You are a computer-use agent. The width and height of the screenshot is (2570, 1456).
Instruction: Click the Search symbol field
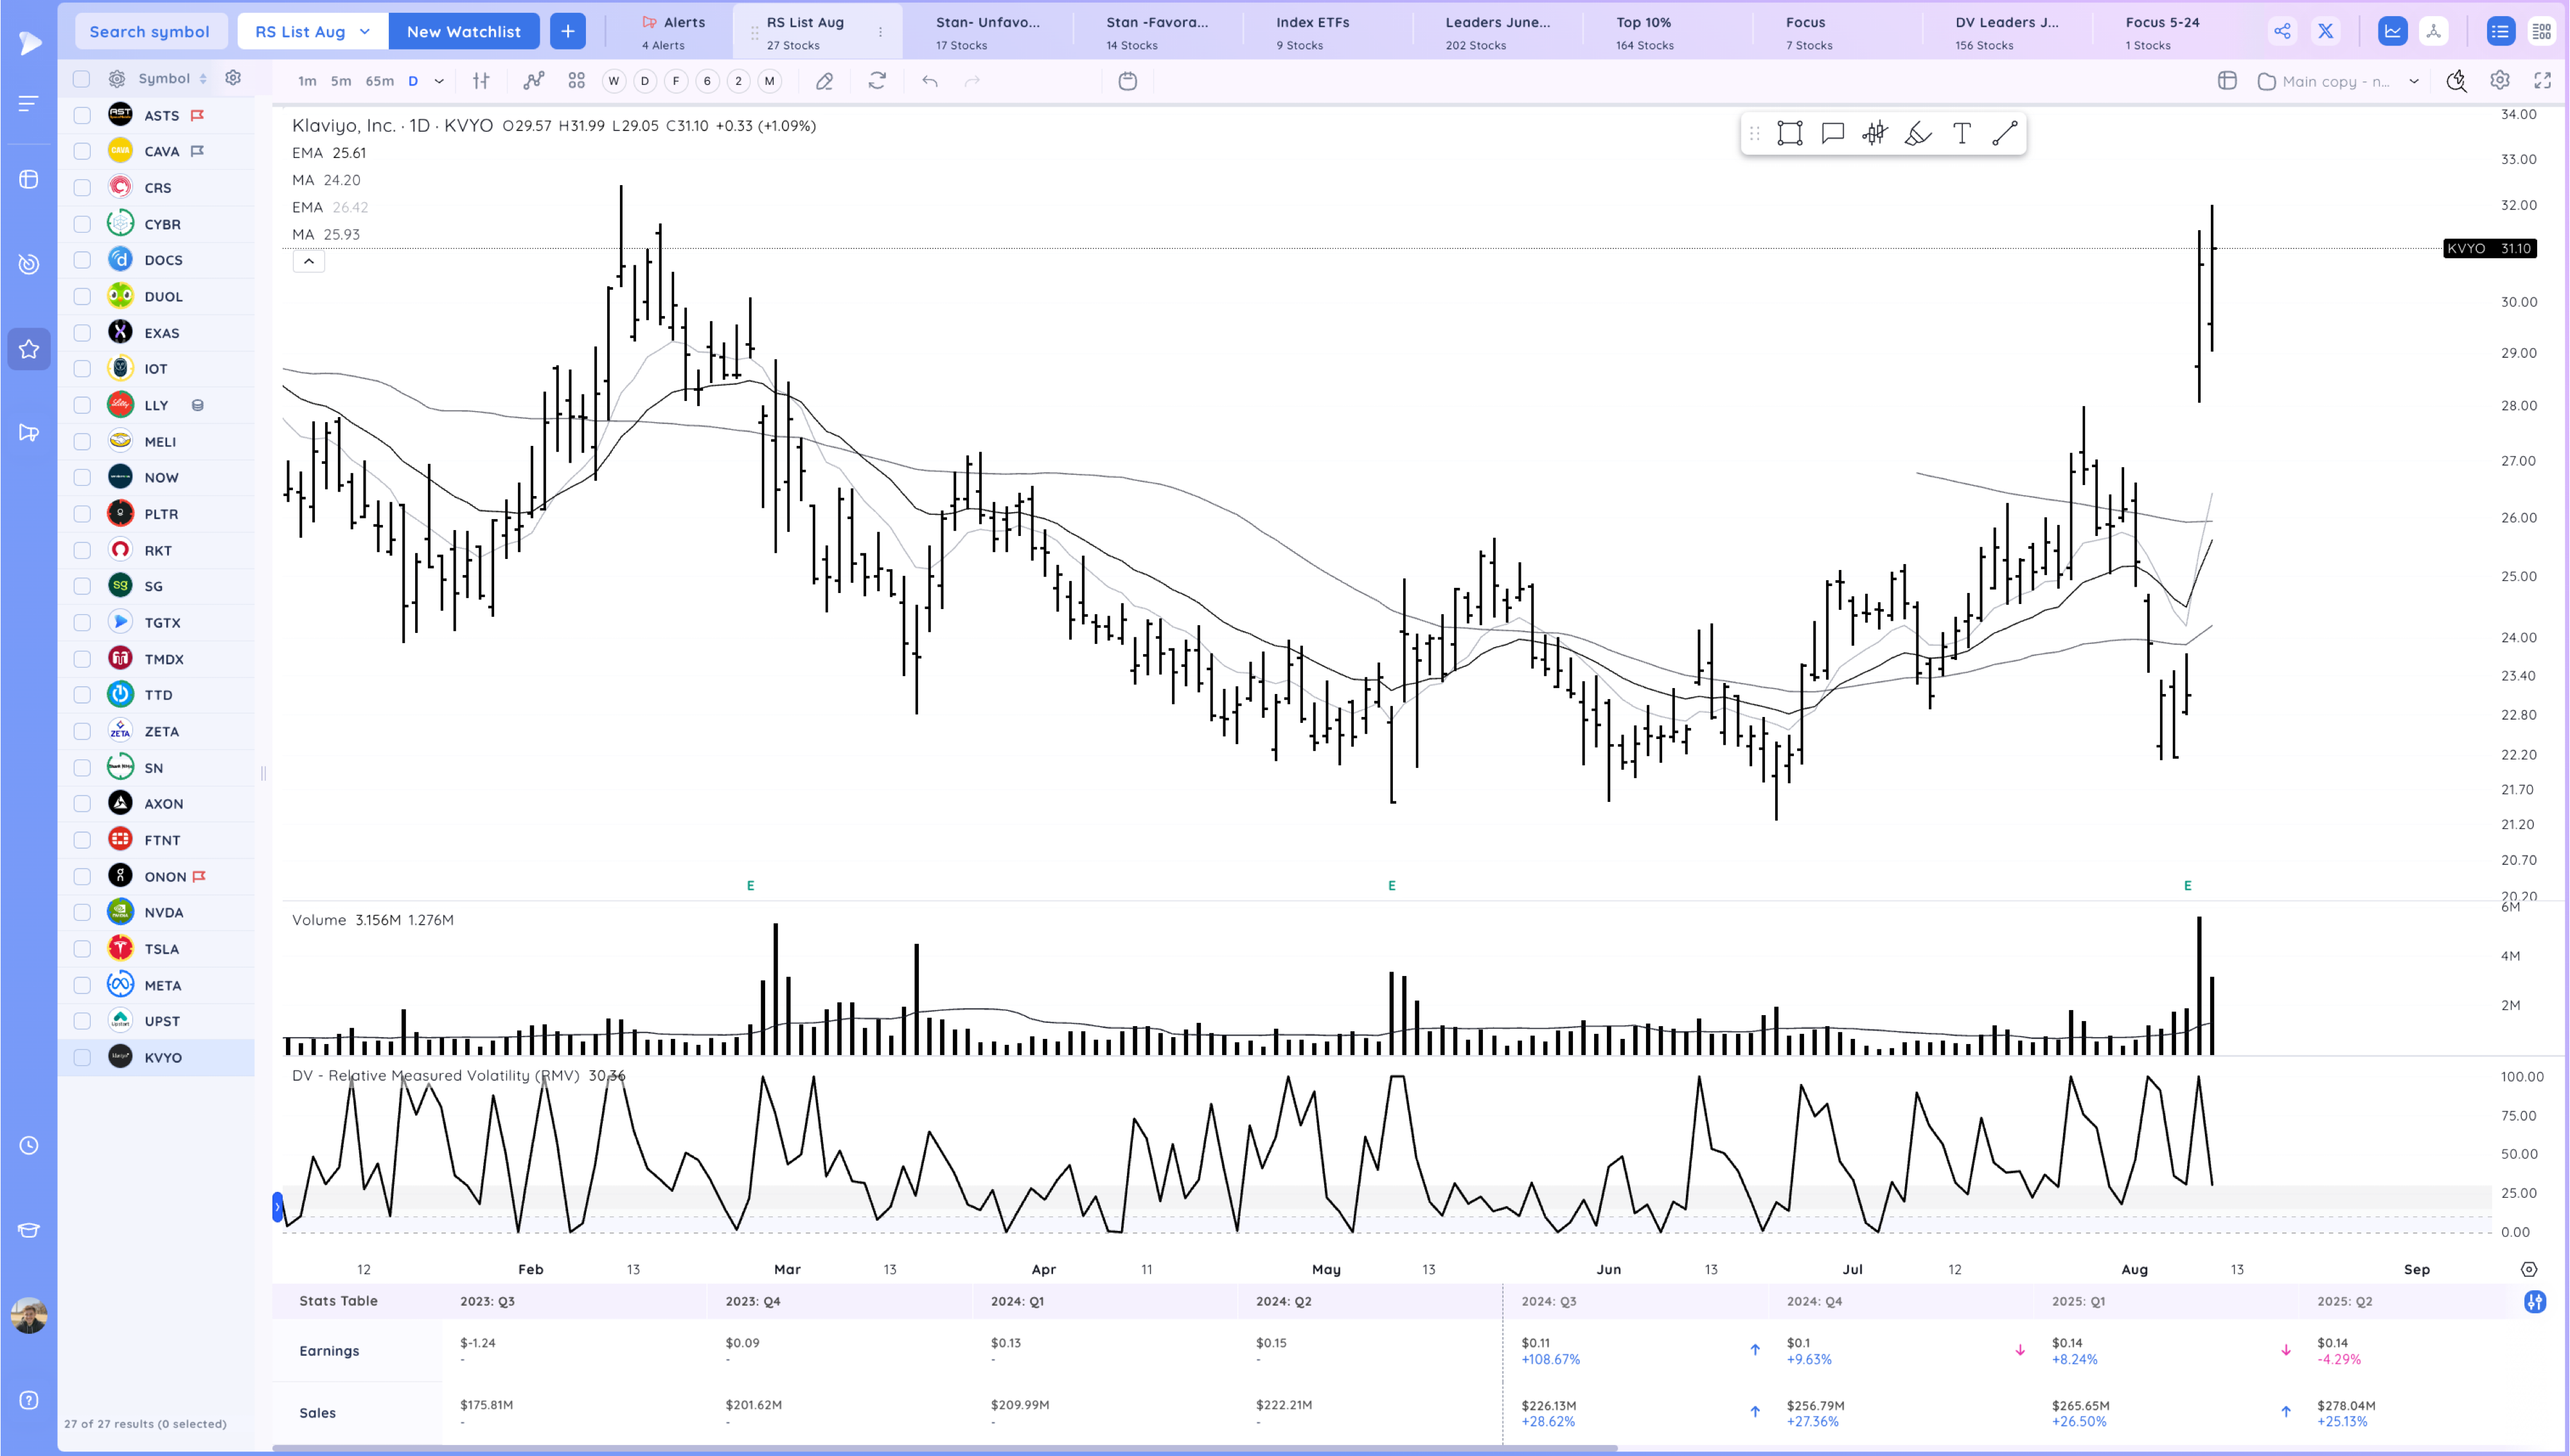click(150, 31)
